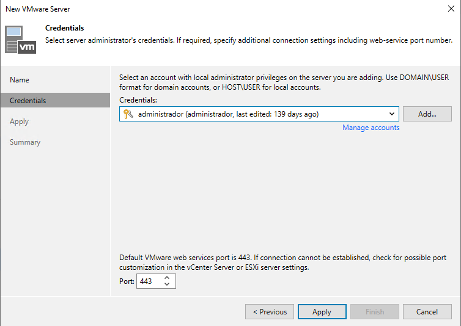Expand the Credentials dropdown arrow
This screenshot has height=326, width=461.
[391, 114]
